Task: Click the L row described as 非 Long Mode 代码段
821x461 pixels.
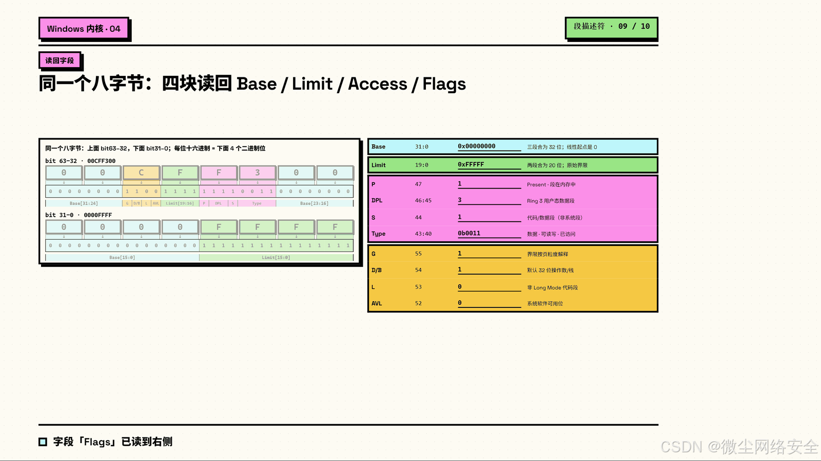Action: (513, 287)
